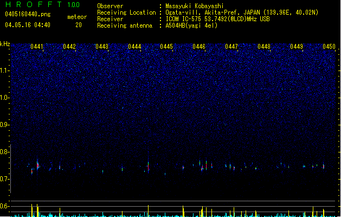Select the file name 0405160440.png
The height and width of the screenshot is (217, 341).
[28, 14]
